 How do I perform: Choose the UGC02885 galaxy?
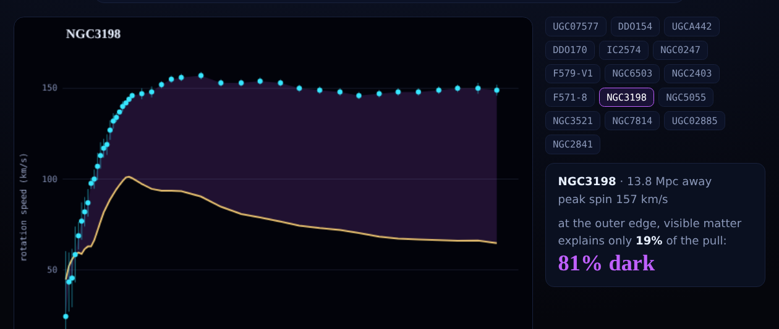point(694,120)
